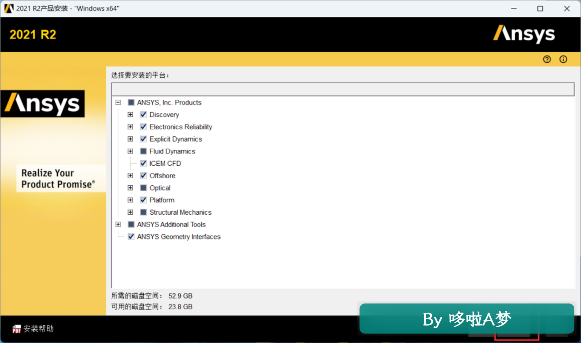The image size is (581, 343).
Task: Select the "ANSYS Geometry Interfaces" row label
Action: 179,237
